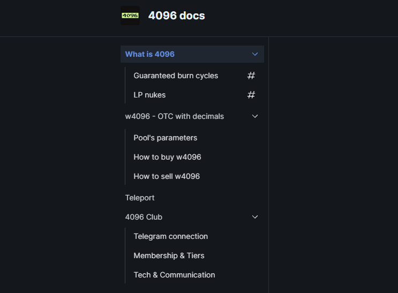The width and height of the screenshot is (398, 293).
Task: Open Membership & Tiers page
Action: coord(169,256)
